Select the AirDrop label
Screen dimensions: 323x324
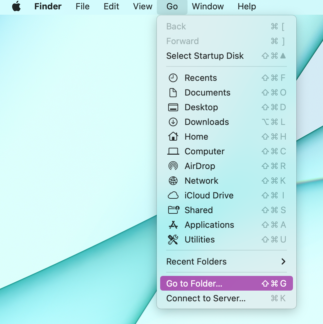(x=200, y=166)
